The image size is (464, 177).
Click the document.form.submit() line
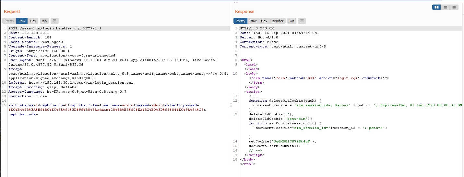tap(275, 146)
